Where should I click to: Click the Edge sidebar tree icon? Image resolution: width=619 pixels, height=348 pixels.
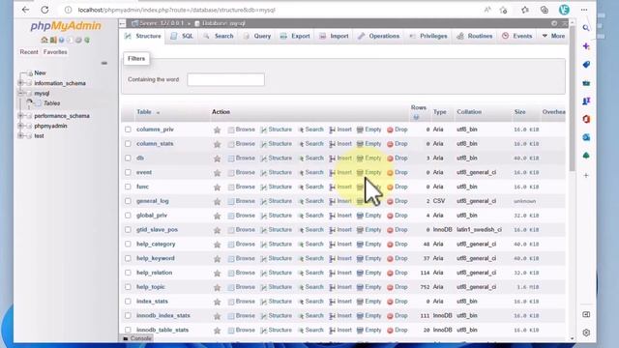click(x=586, y=156)
